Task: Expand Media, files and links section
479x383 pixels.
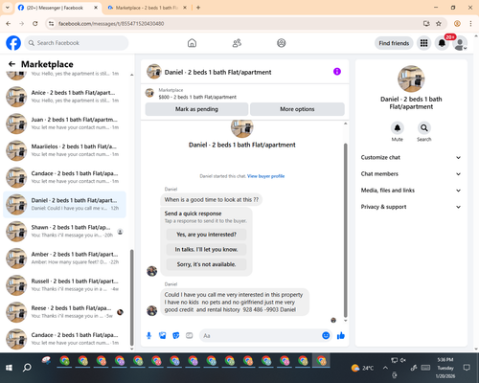Action: coord(411,191)
